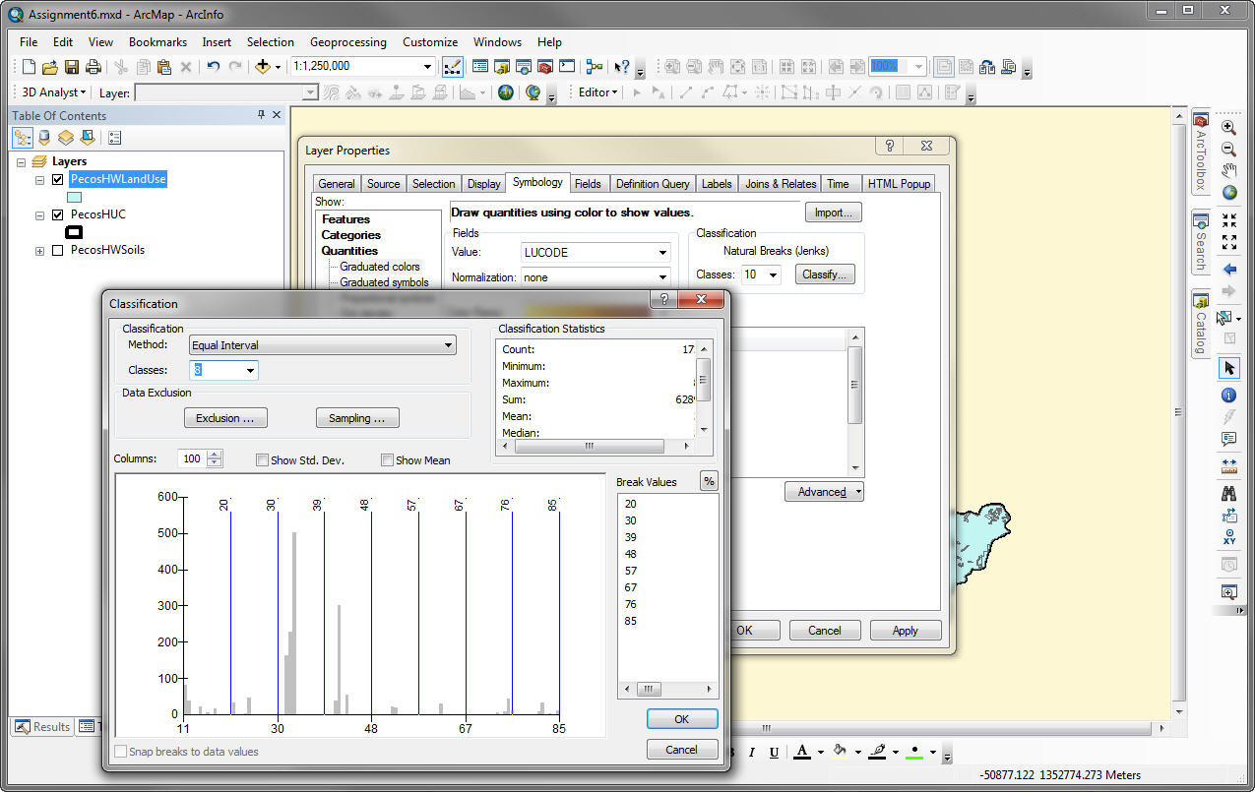
Task: Switch to the Joins & Relates tab
Action: (781, 184)
